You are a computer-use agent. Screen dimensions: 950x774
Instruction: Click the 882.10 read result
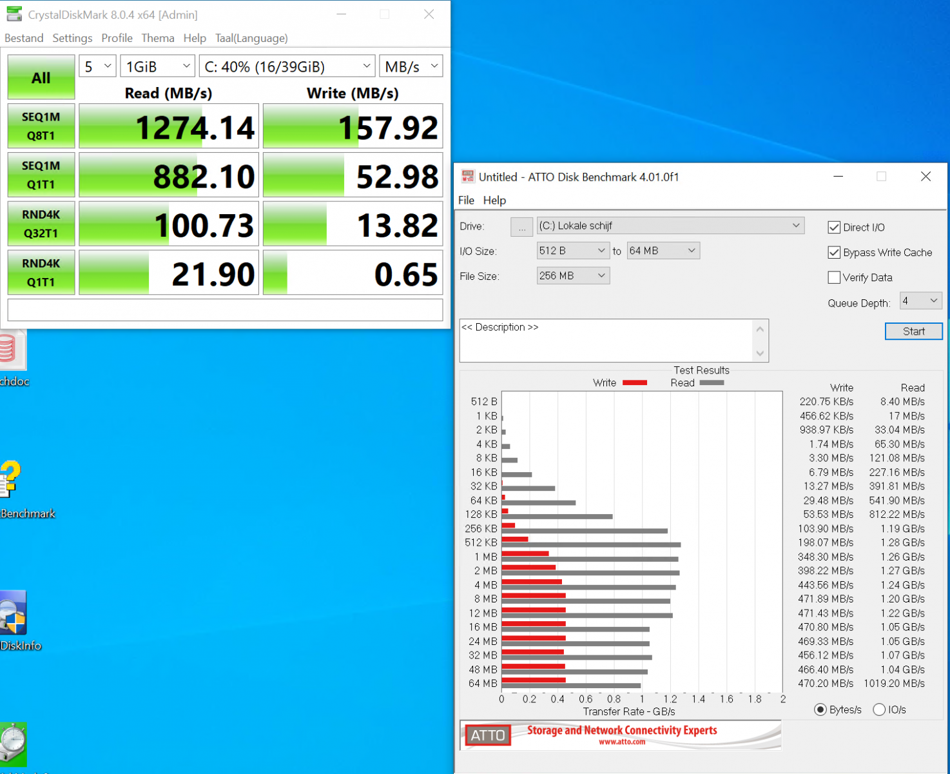coord(169,175)
